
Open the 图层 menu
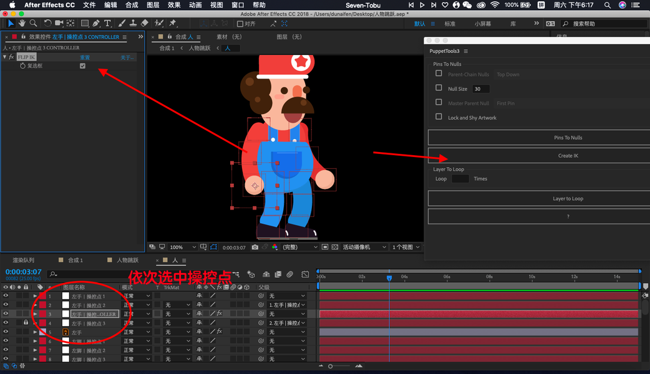click(153, 5)
